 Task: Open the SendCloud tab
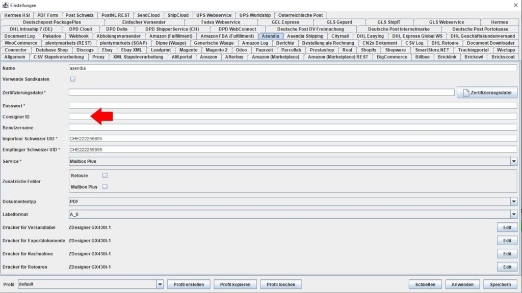(x=148, y=15)
